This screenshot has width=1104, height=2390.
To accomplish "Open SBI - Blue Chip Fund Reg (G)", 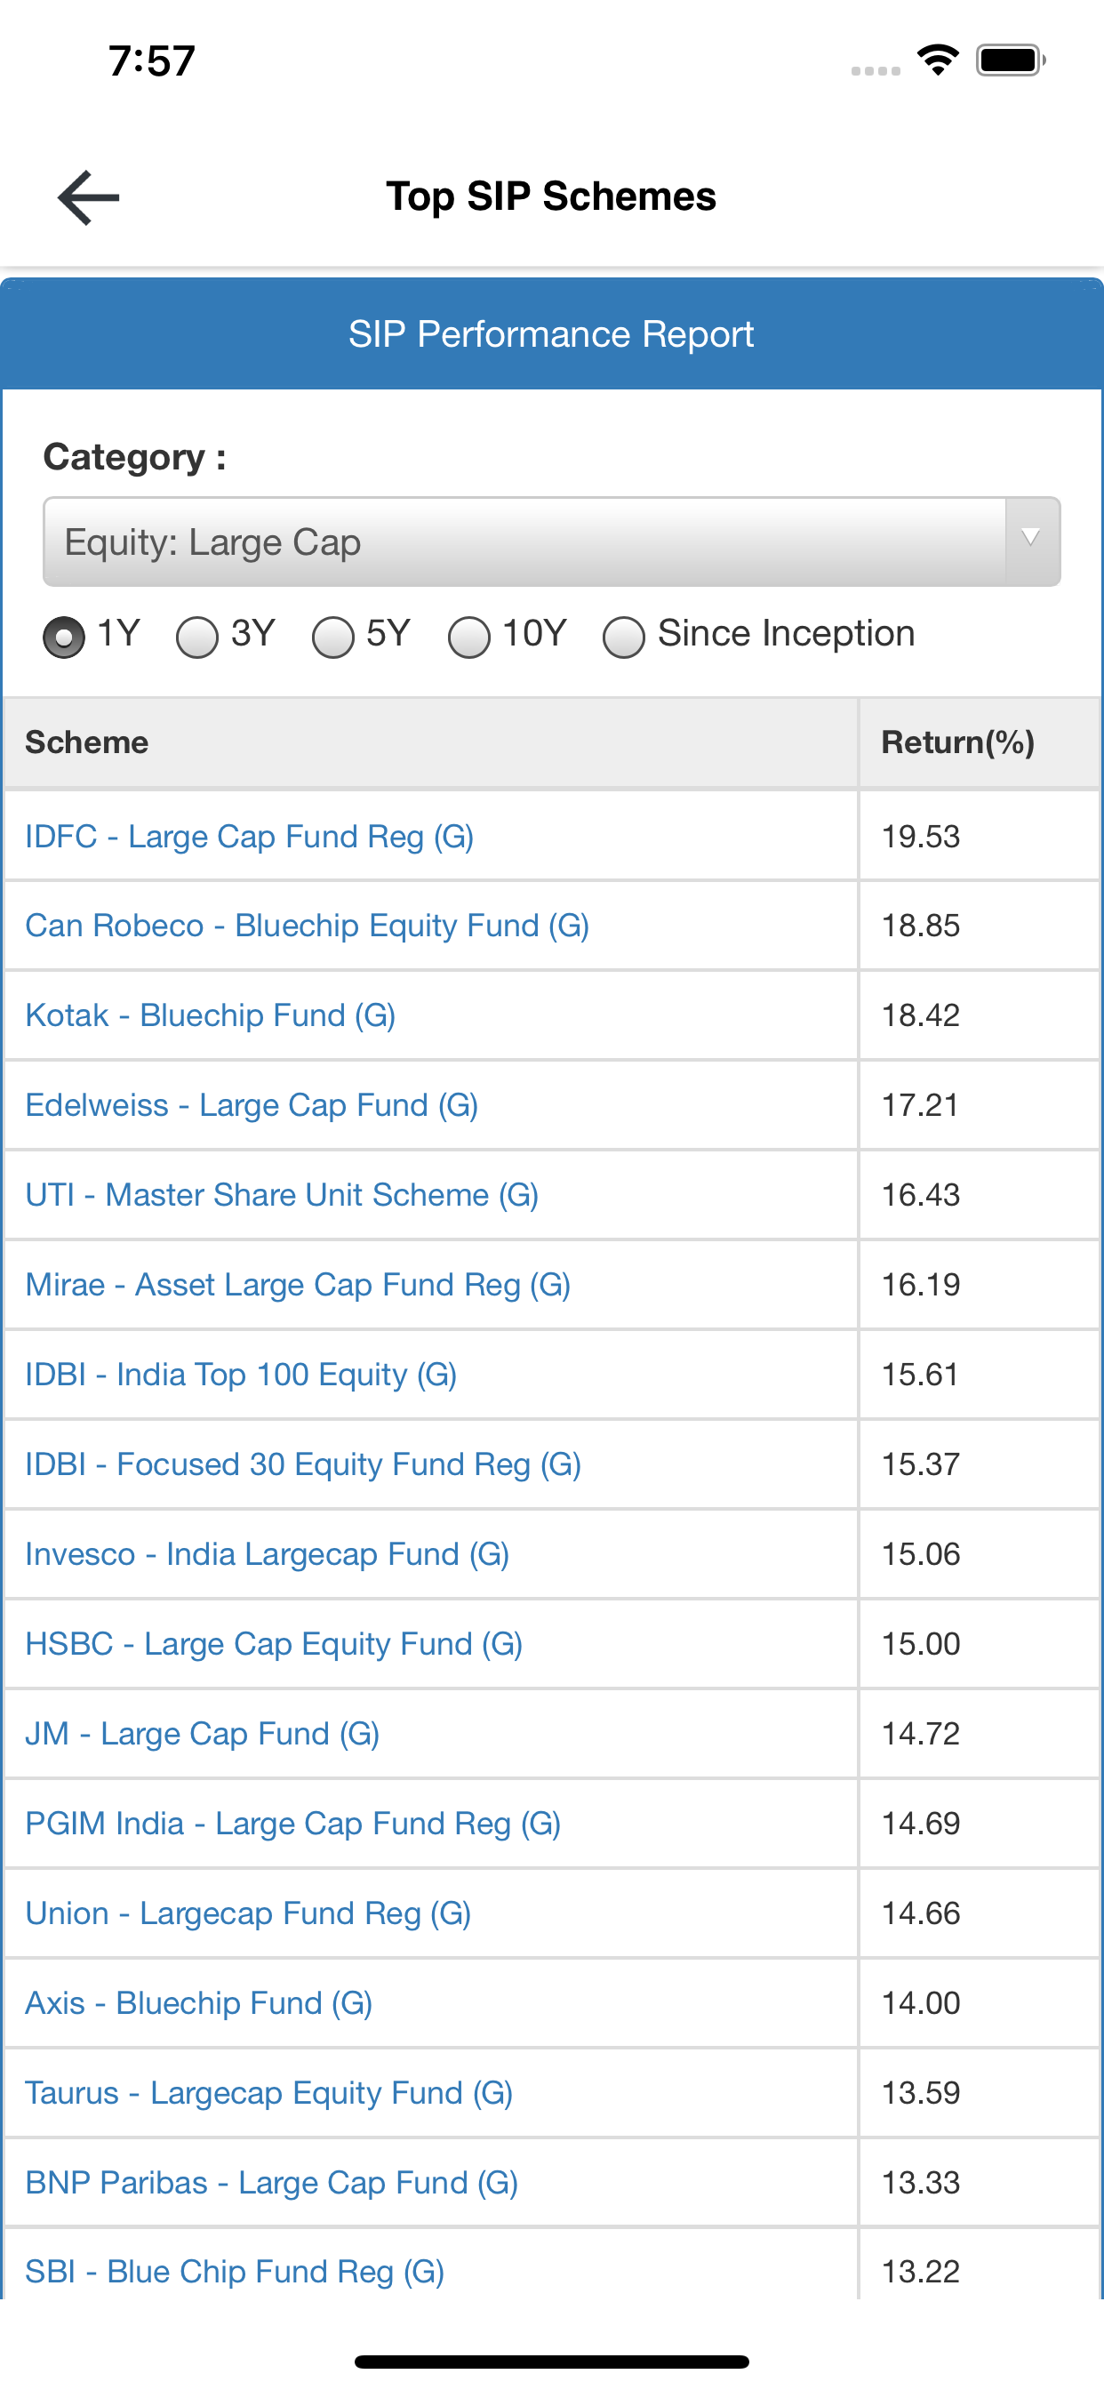I will (x=235, y=2271).
